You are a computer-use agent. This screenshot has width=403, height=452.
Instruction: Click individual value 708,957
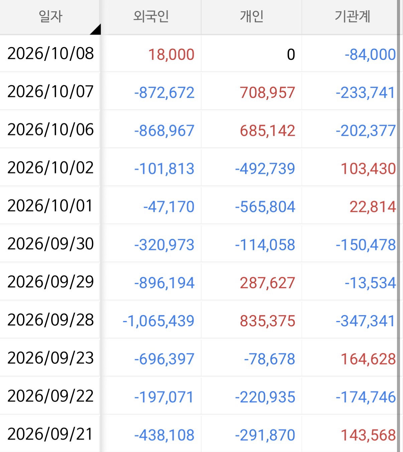[267, 93]
